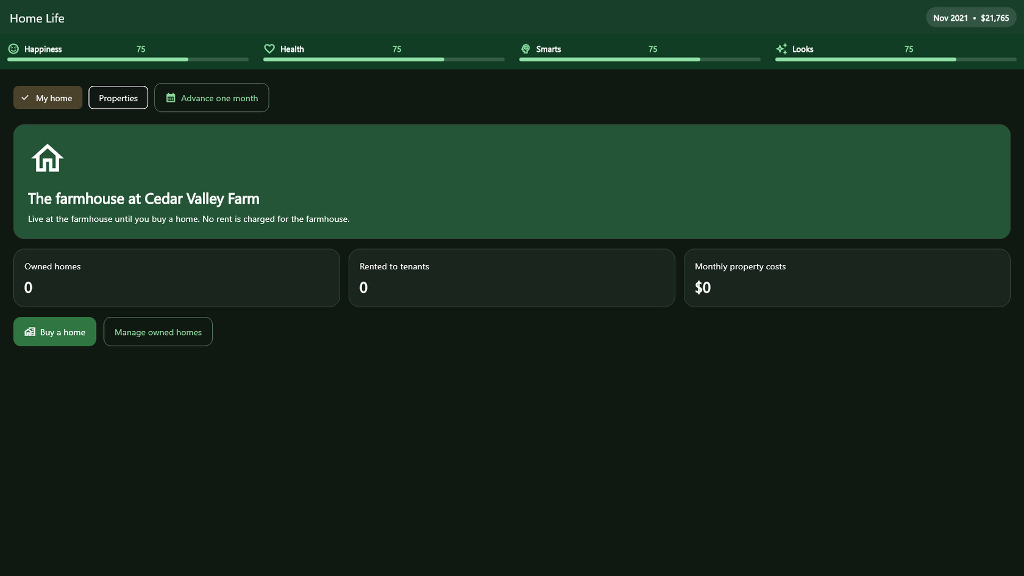1024x576 pixels.
Task: Click the building icon on Buy a home
Action: (30, 332)
